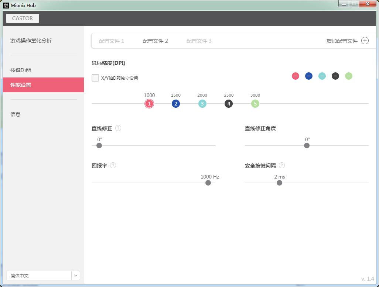Click the CASTOR device button
The width and height of the screenshot is (379, 287).
(23, 18)
